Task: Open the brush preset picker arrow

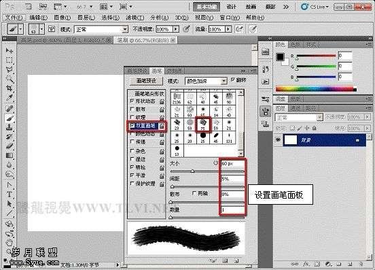Action: coord(41,29)
